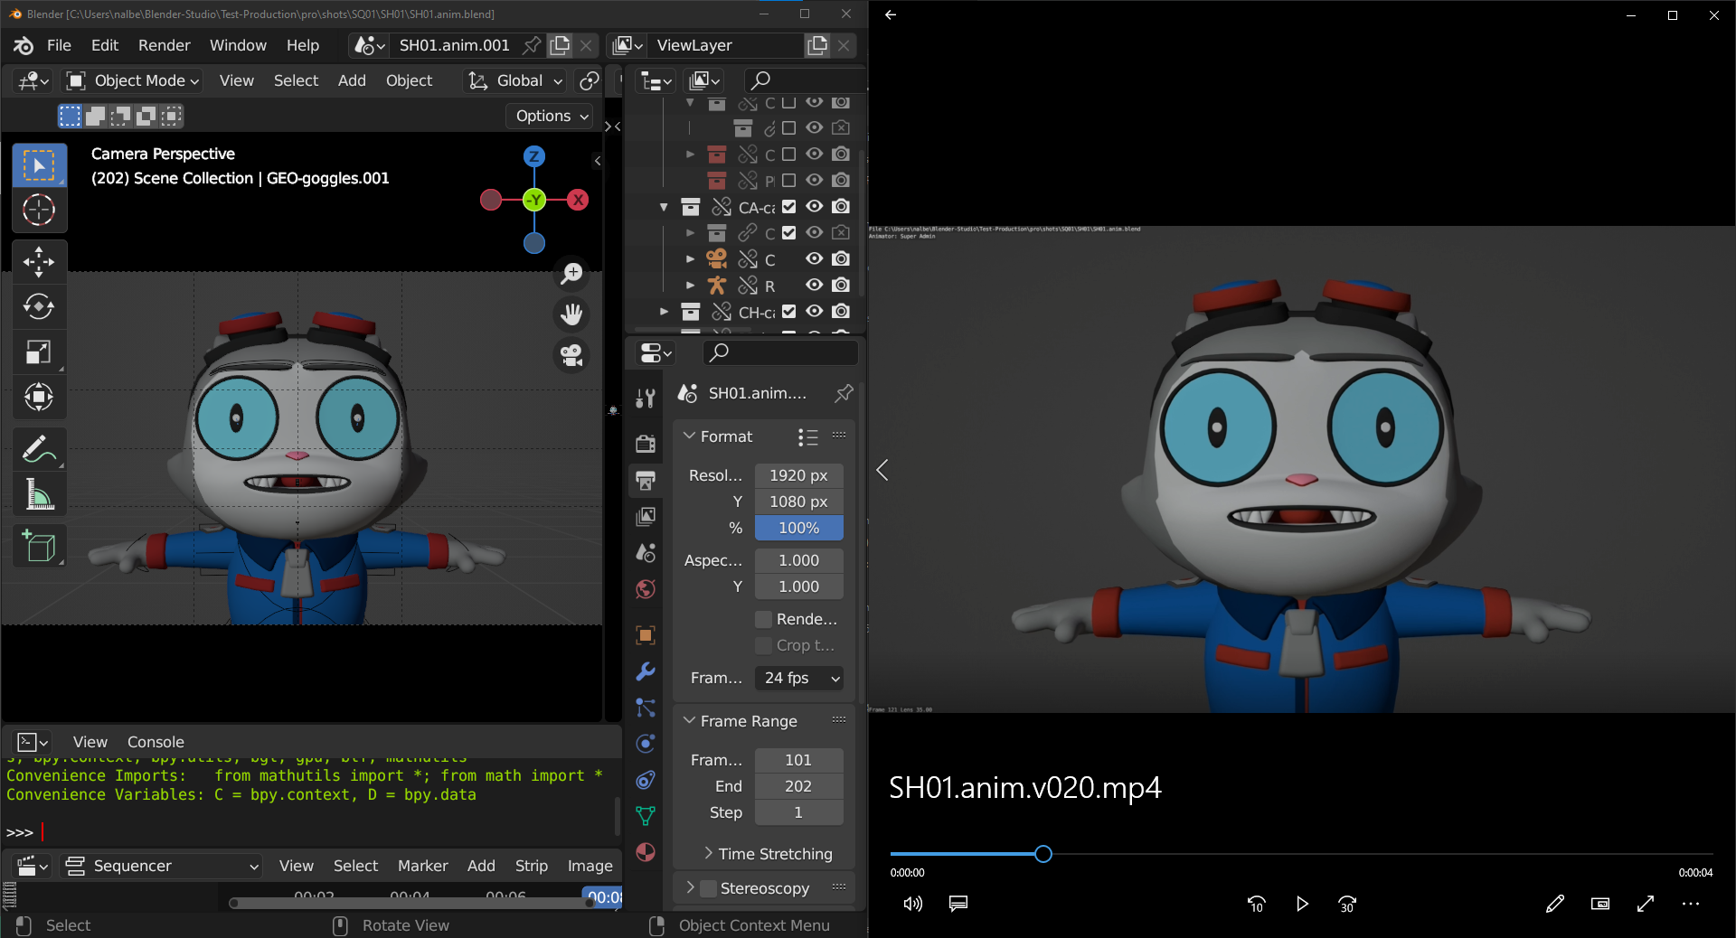Activate the Scale tool

point(39,352)
